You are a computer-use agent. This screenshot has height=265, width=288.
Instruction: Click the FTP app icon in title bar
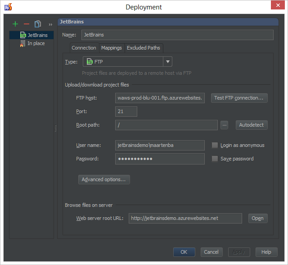click(x=8, y=7)
